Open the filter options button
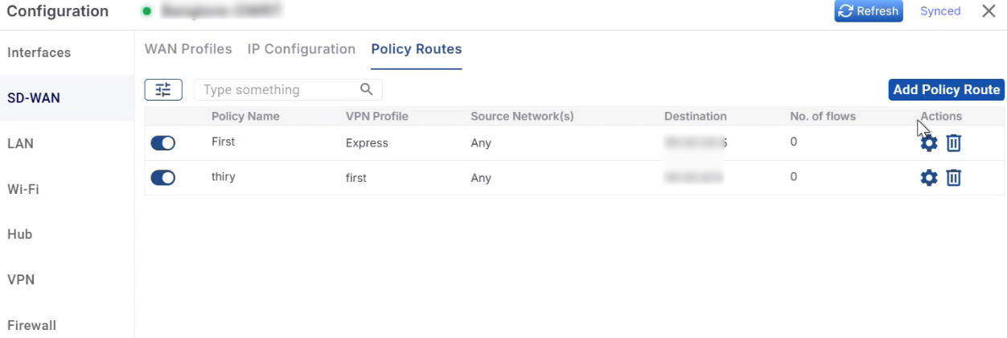 coord(163,89)
